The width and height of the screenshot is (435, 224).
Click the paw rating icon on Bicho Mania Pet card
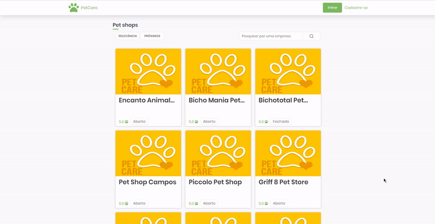(x=196, y=121)
